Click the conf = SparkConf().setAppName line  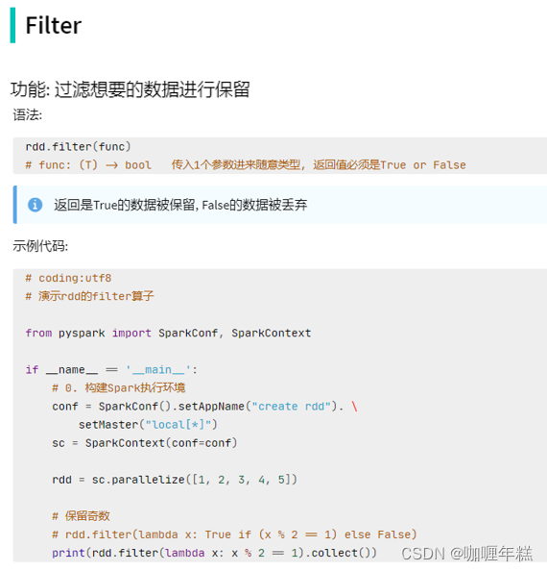(205, 406)
